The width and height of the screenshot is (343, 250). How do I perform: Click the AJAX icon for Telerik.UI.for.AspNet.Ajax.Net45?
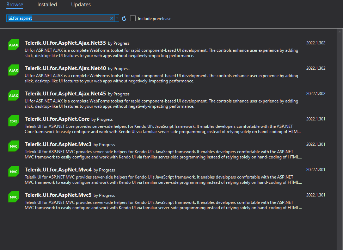click(13, 95)
